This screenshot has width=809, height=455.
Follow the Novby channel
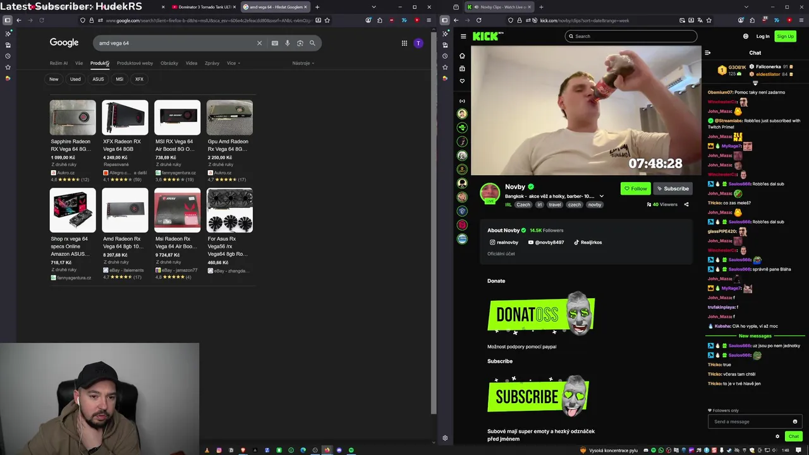[635, 188]
